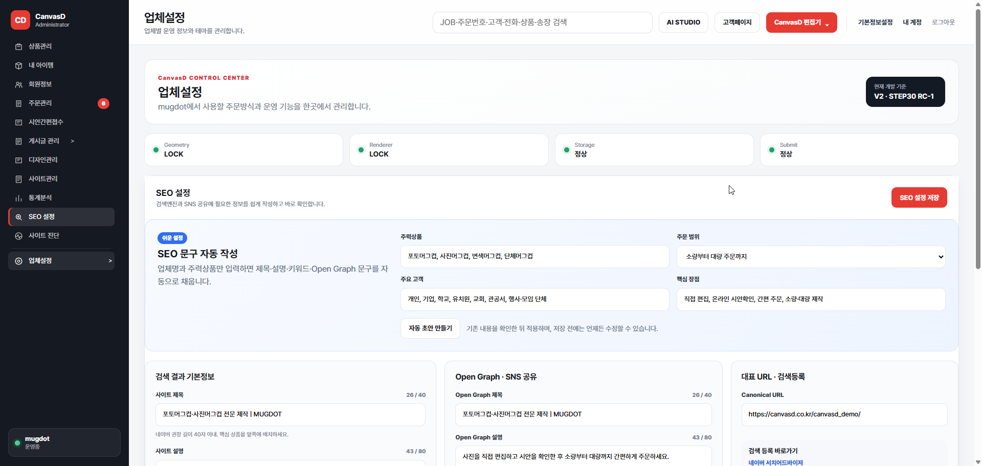Click the 사이트 제목 input field
982x466 pixels.
(291, 414)
